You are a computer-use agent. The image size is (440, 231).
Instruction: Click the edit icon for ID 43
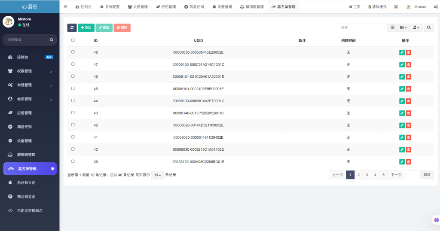point(402,113)
